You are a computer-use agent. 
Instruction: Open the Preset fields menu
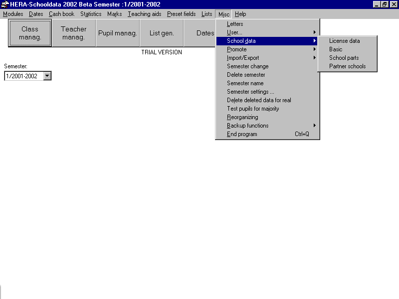(181, 14)
